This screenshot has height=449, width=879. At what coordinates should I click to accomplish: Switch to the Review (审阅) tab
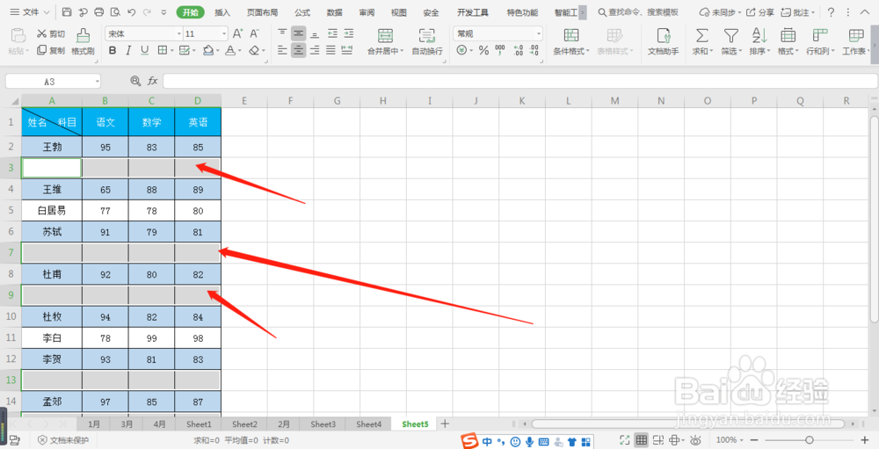367,12
